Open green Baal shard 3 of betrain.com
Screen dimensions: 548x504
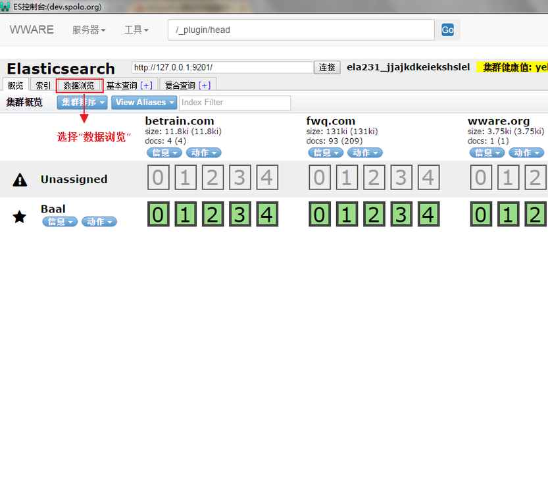point(239,214)
